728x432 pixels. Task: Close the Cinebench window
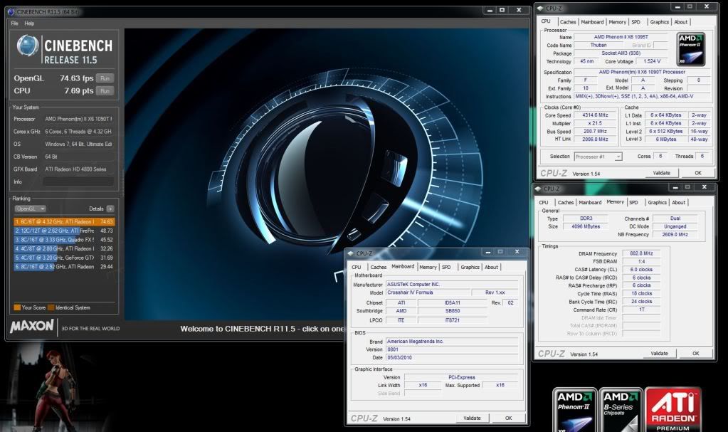click(x=519, y=10)
